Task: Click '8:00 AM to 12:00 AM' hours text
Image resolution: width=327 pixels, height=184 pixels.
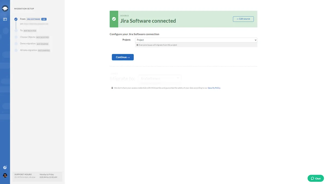Action: [49, 177]
